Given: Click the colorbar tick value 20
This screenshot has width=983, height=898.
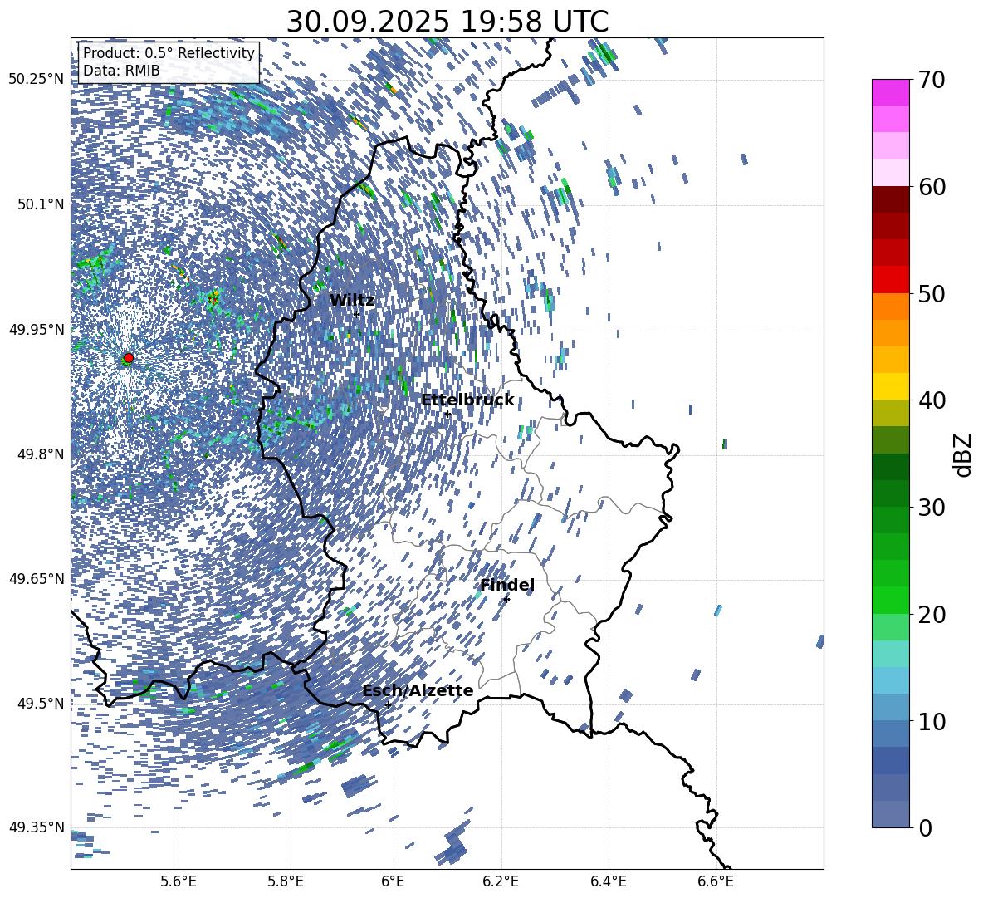Looking at the screenshot, I should (x=932, y=615).
